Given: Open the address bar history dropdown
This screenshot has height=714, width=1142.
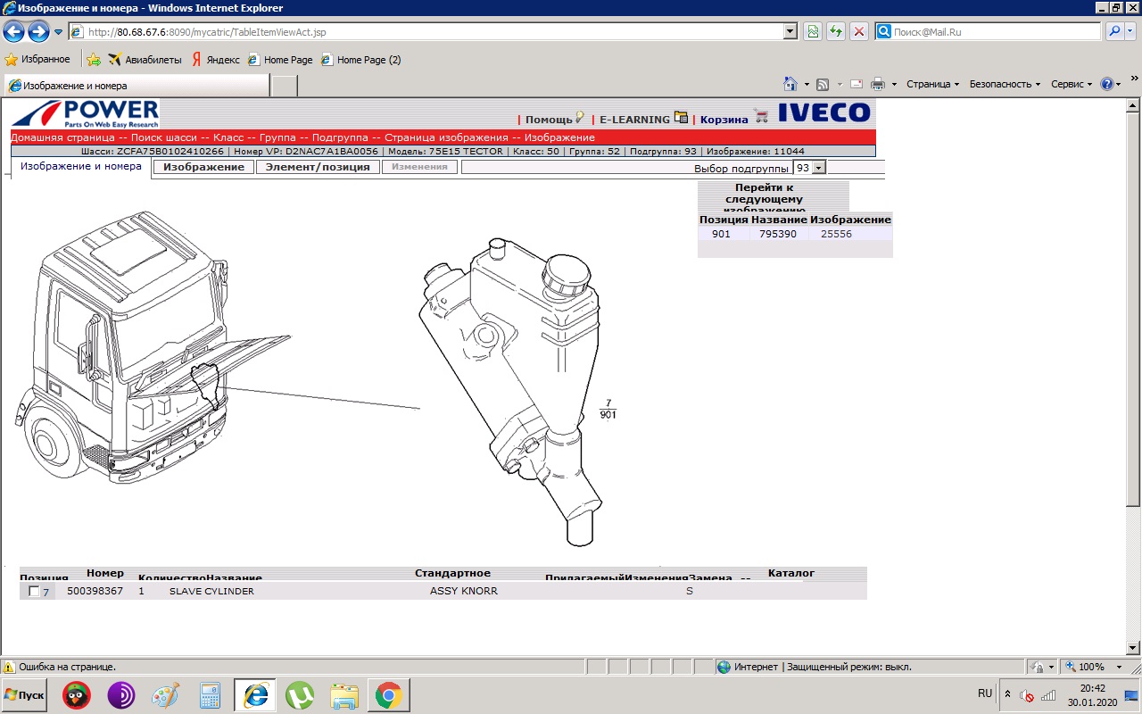Looking at the screenshot, I should coord(790,32).
